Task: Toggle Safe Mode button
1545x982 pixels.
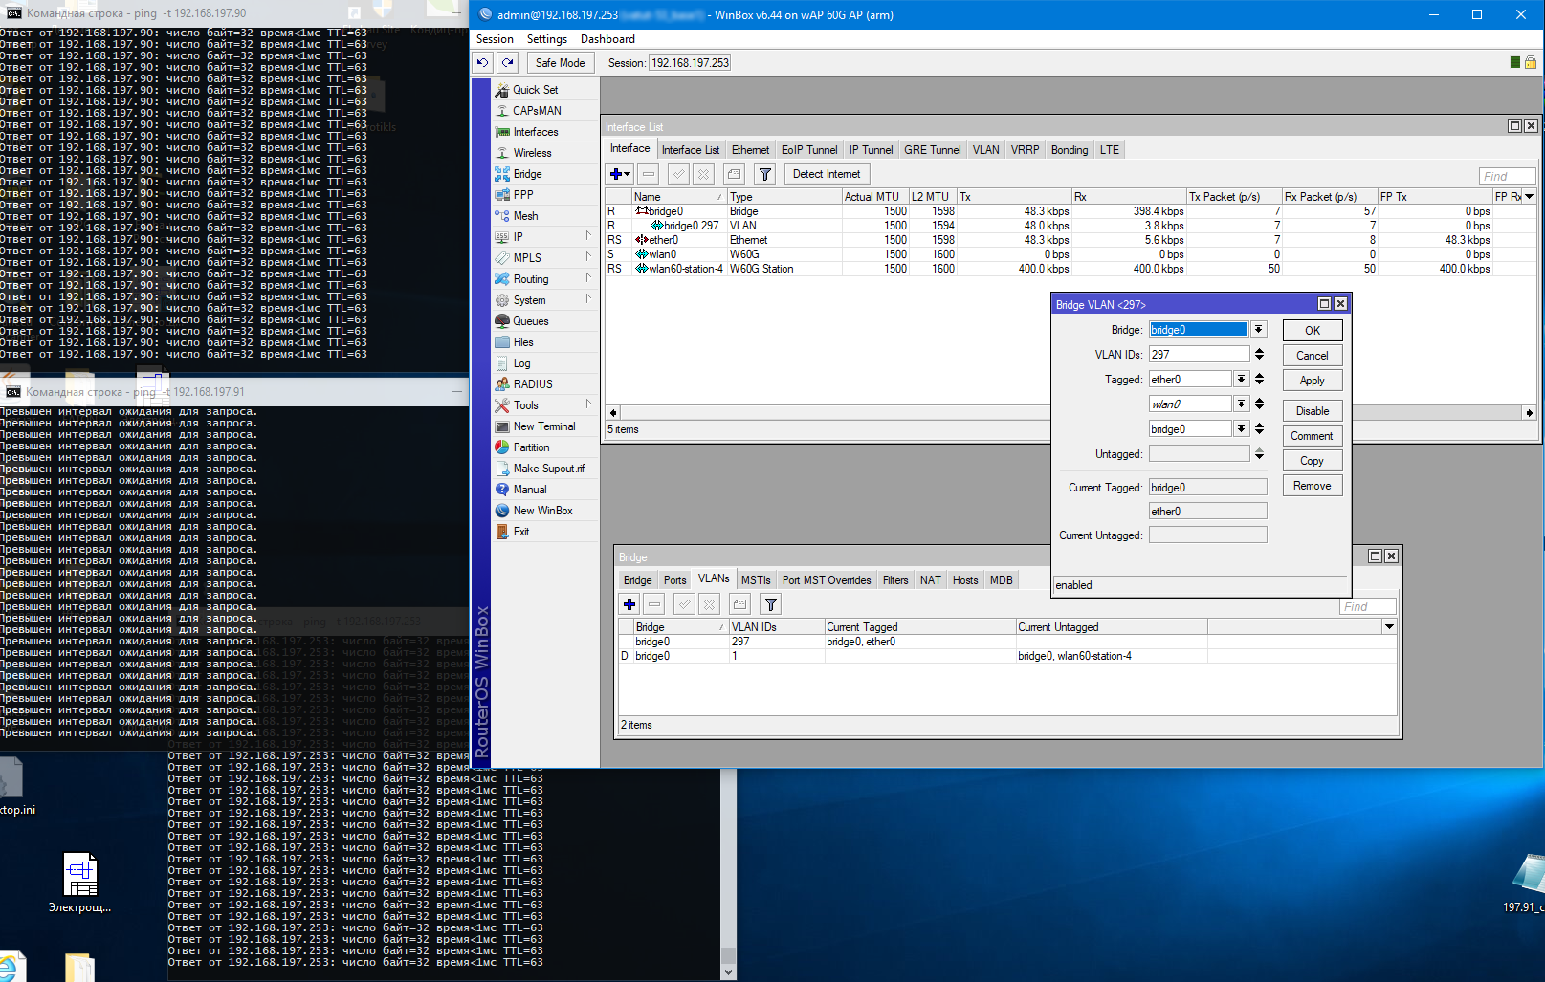Action: point(560,63)
